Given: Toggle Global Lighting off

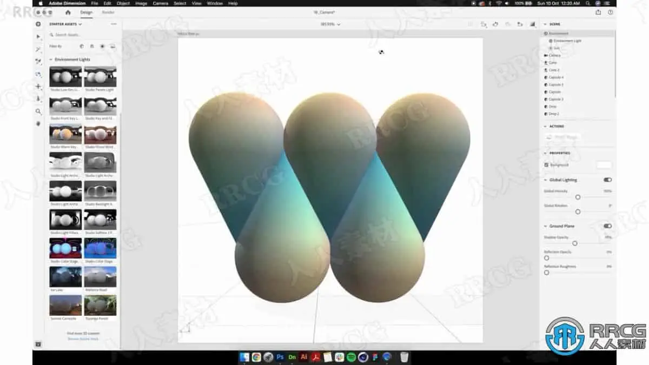Looking at the screenshot, I should (x=607, y=179).
